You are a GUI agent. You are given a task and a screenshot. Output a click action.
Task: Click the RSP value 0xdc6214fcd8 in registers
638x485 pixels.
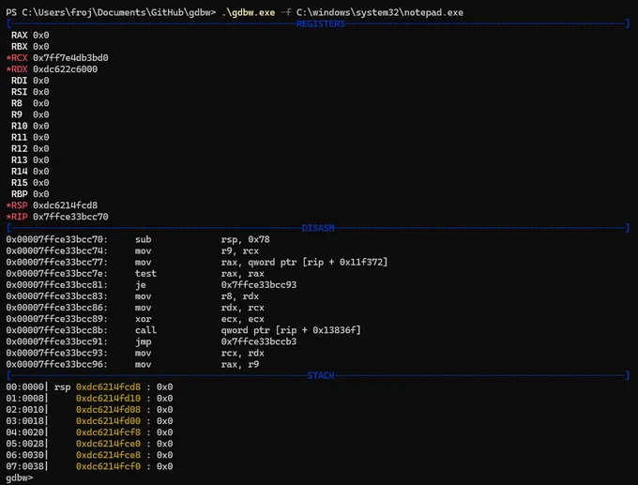coord(65,205)
